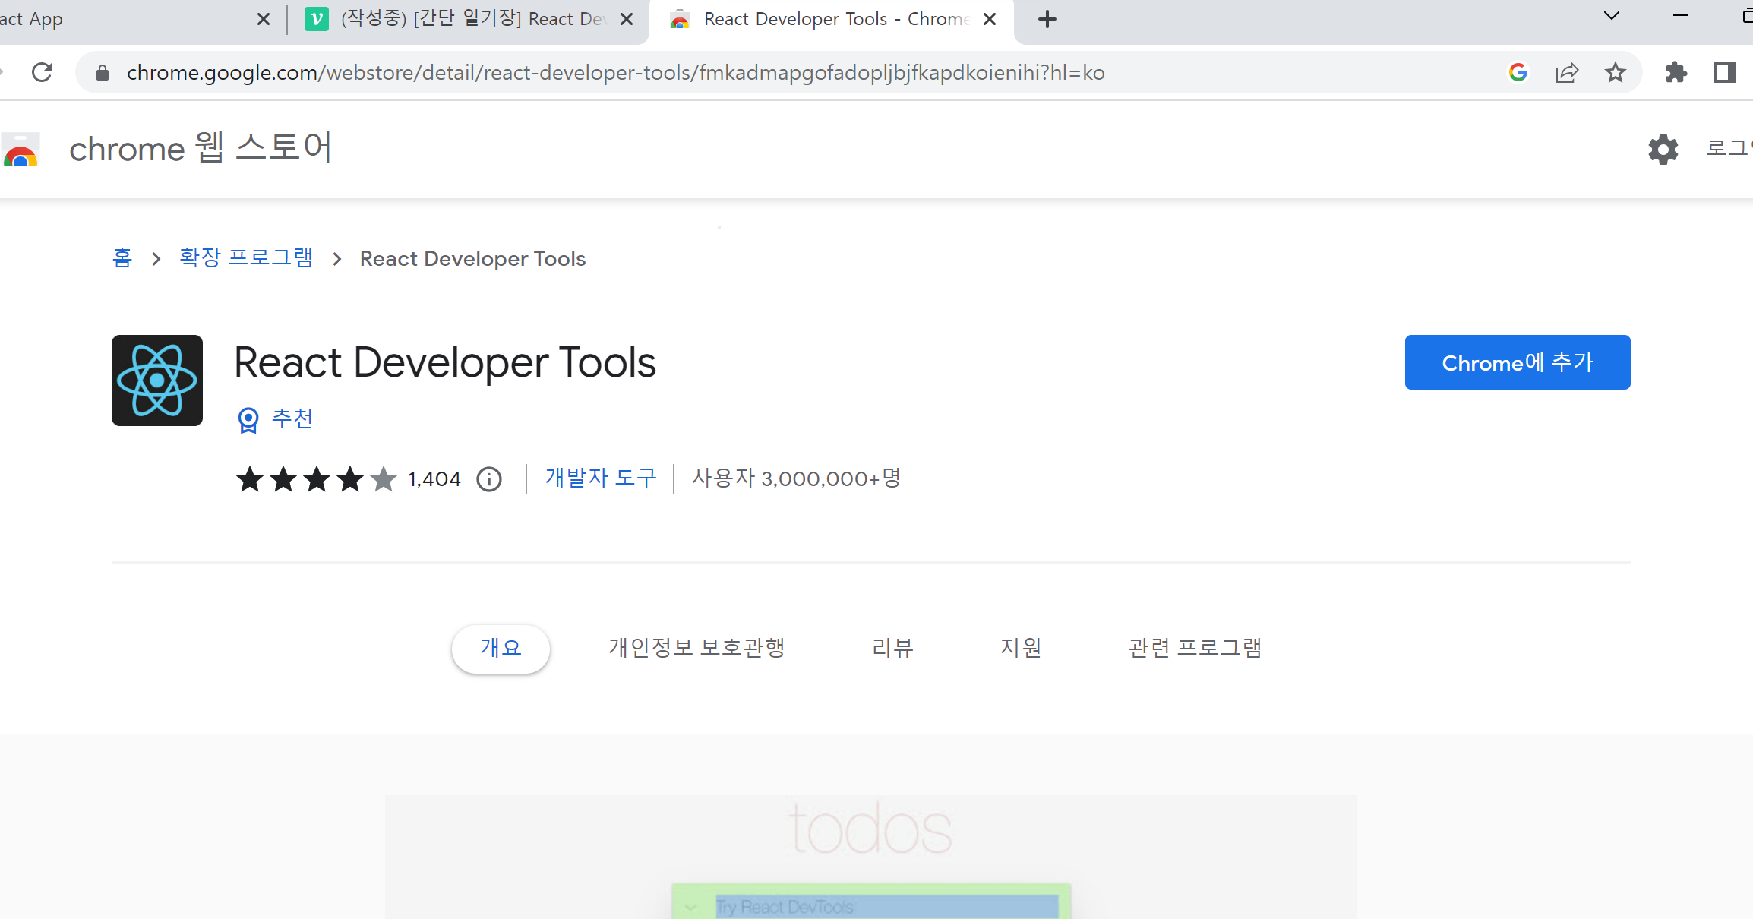
Task: Minimize the browser window
Action: point(1681,16)
